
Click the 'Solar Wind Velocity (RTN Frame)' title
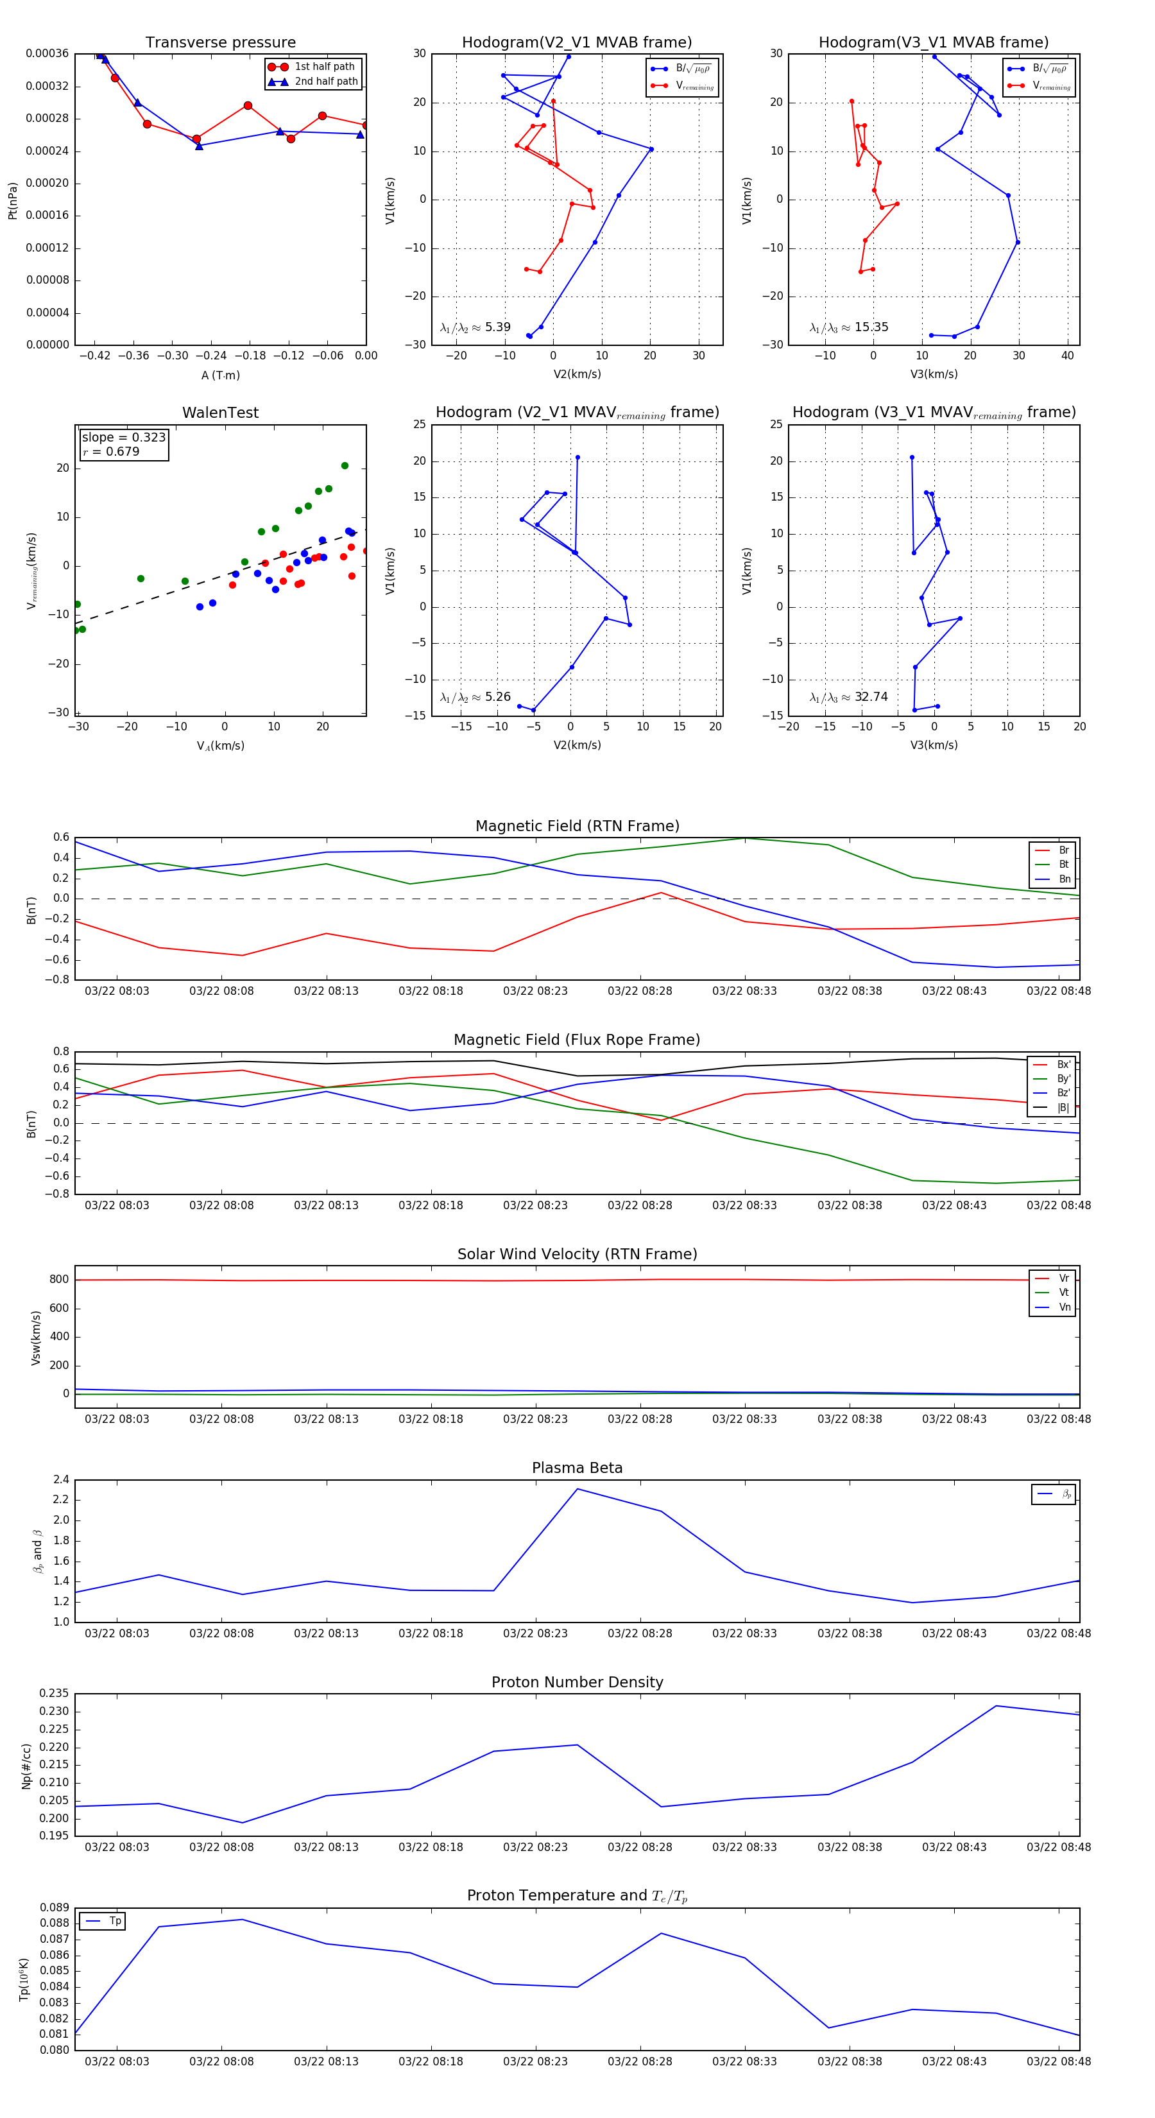(x=577, y=1254)
